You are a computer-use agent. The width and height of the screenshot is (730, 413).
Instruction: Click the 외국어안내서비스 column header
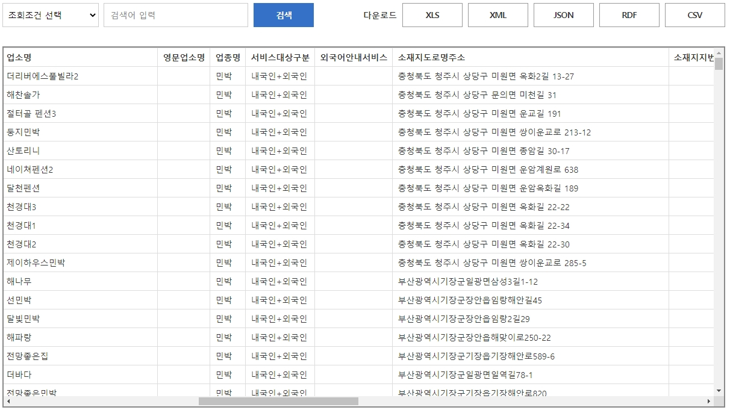pos(354,57)
